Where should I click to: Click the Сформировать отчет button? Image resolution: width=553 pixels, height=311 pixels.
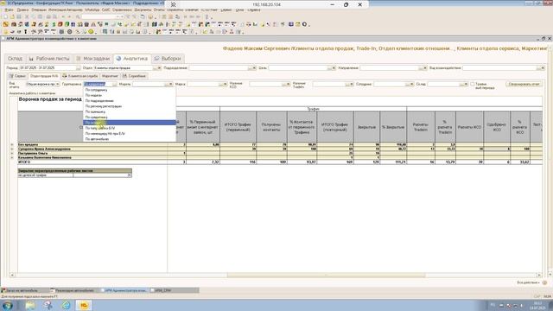click(x=524, y=85)
